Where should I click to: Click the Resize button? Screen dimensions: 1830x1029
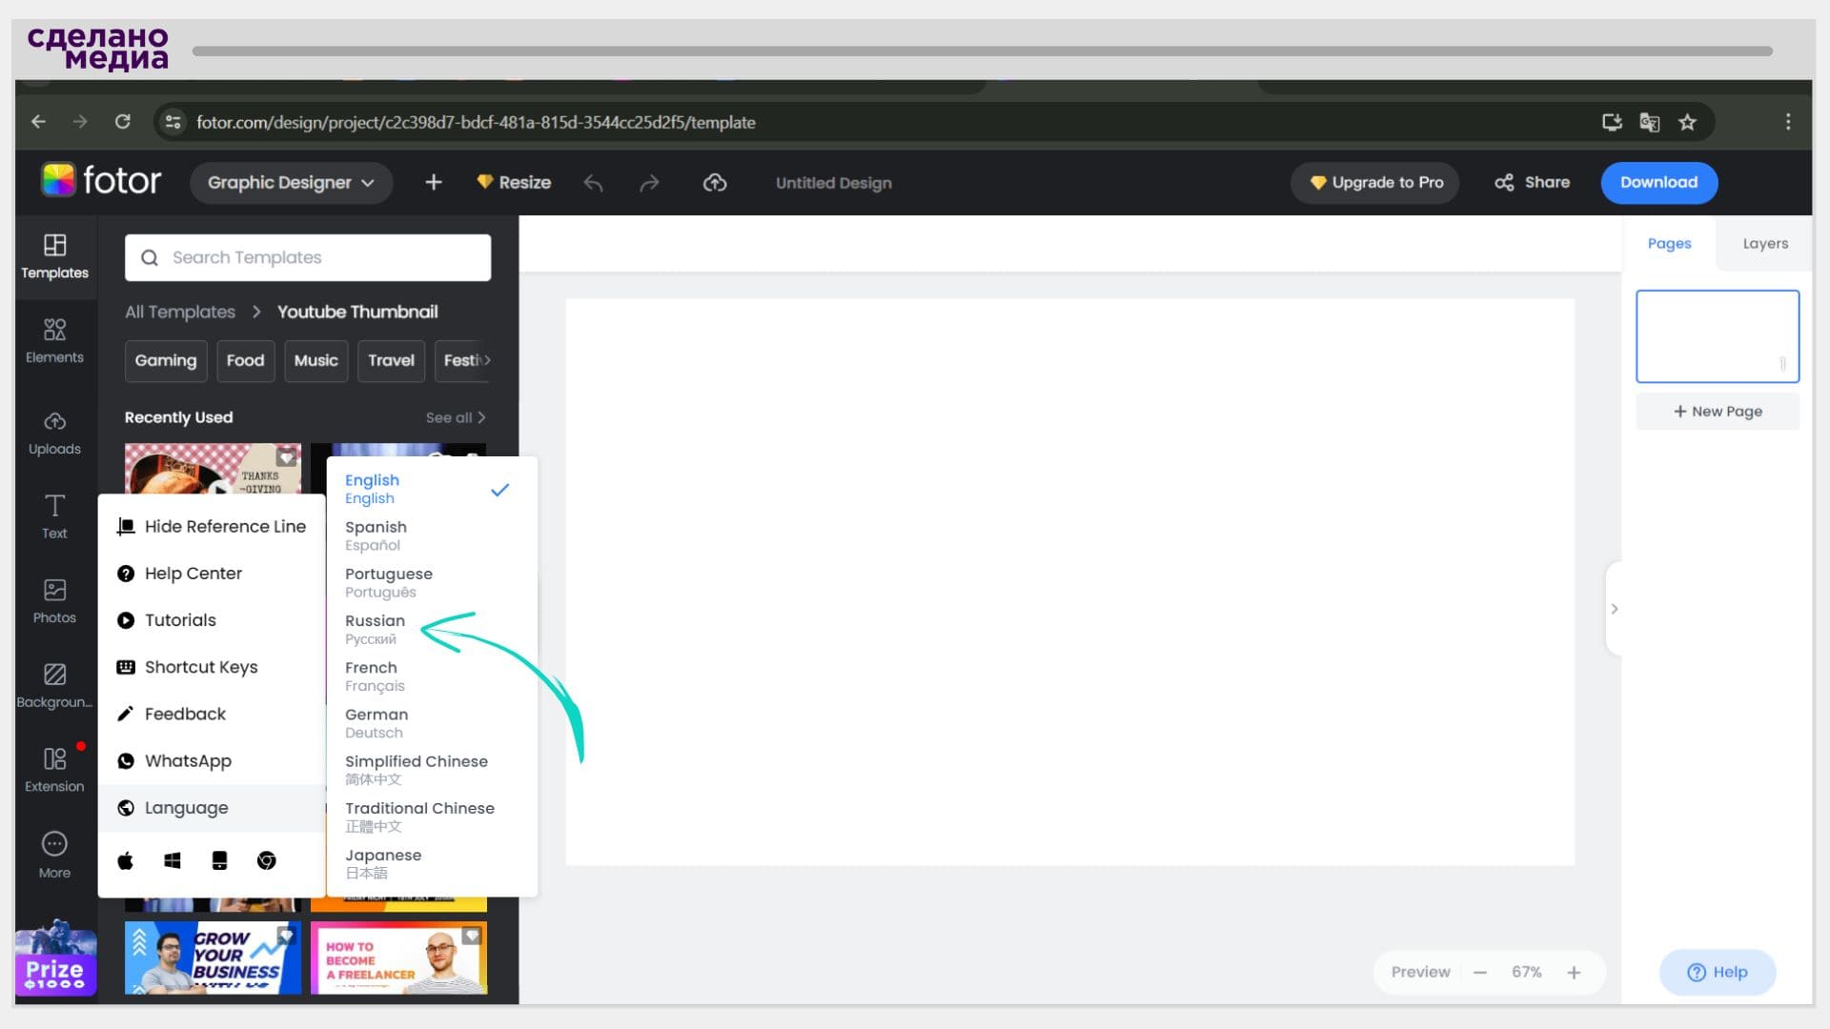pyautogui.click(x=514, y=182)
